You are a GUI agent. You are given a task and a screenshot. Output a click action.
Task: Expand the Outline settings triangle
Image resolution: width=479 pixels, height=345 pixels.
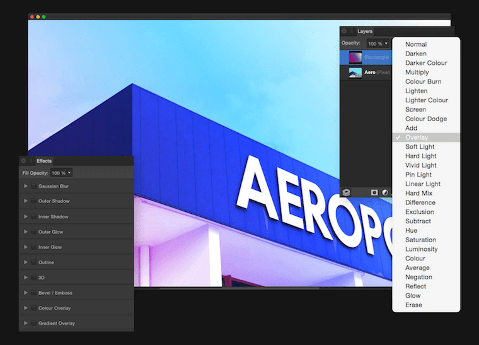point(26,262)
